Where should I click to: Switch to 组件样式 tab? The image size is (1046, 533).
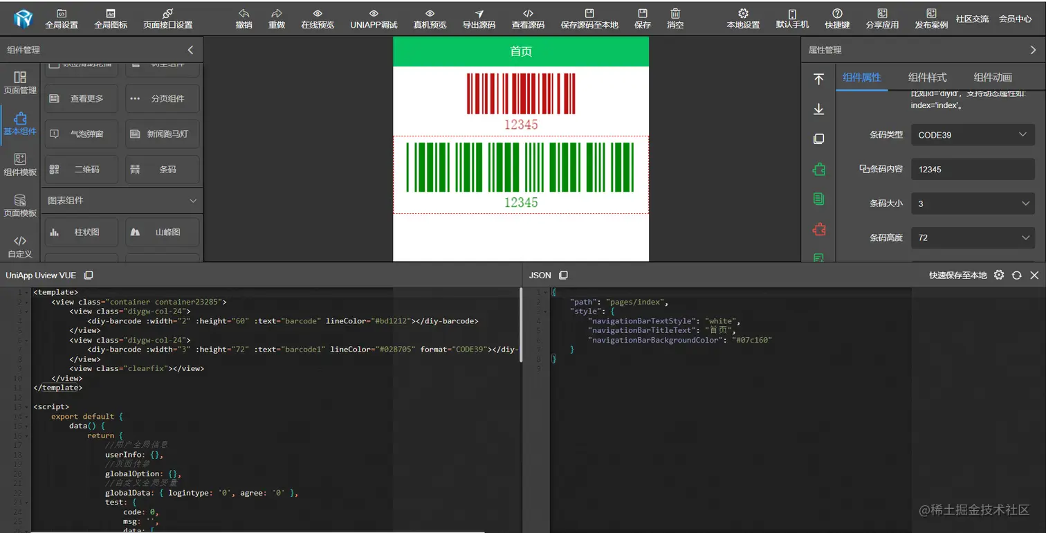tap(927, 78)
